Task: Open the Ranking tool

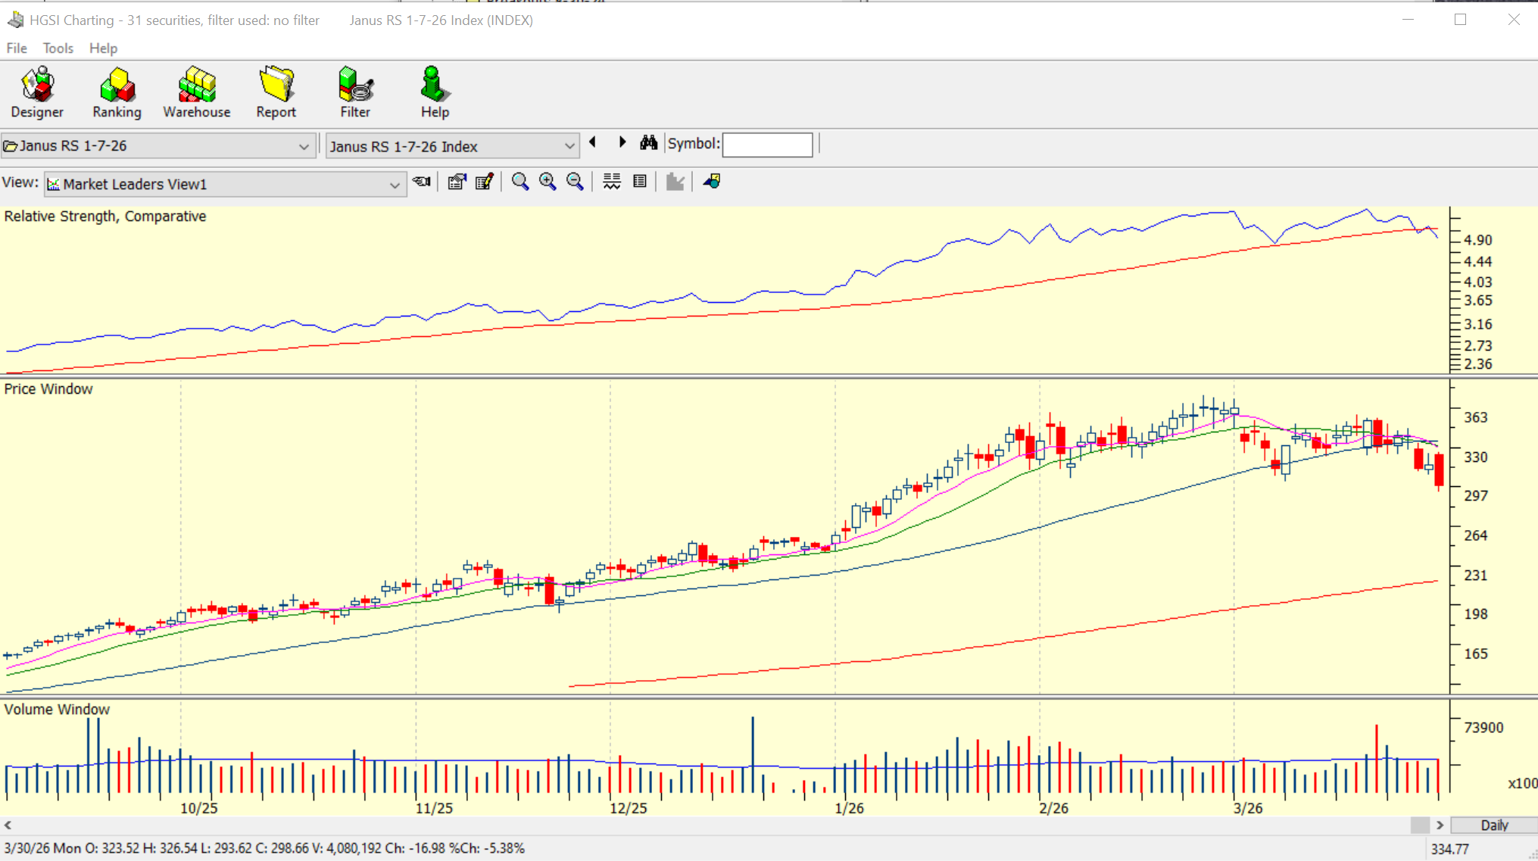Action: pos(117,92)
